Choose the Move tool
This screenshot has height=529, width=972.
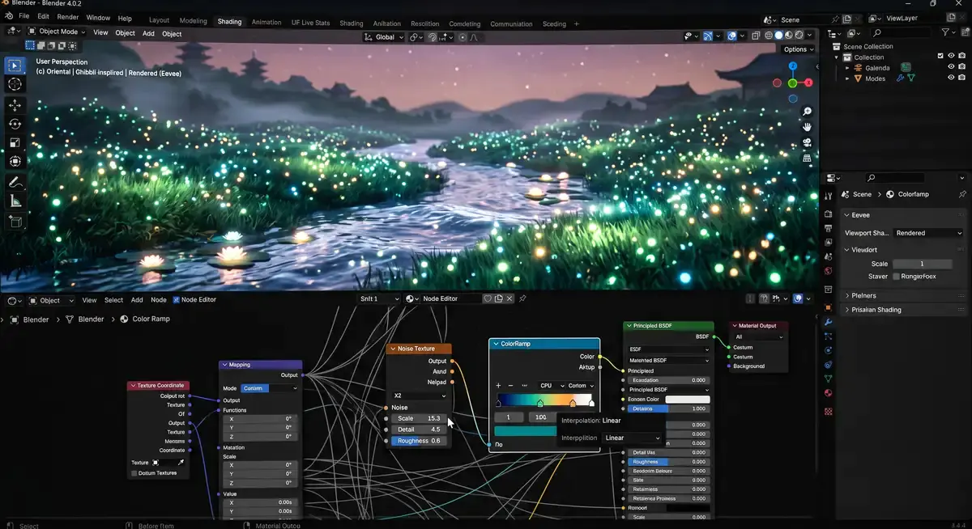pyautogui.click(x=15, y=105)
